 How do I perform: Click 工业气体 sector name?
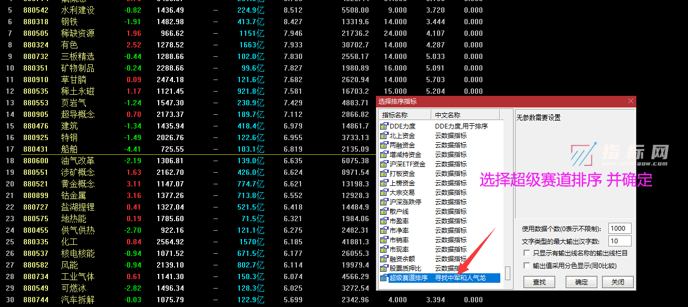[x=78, y=276]
